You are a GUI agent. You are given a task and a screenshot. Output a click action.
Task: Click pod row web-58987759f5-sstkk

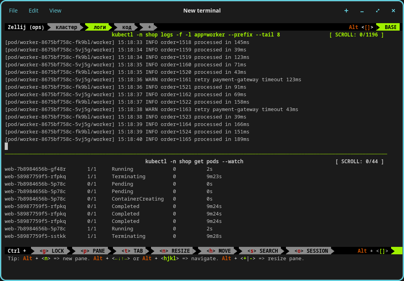tap(113, 236)
